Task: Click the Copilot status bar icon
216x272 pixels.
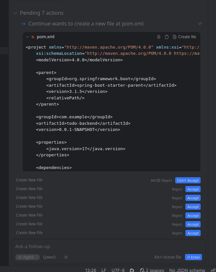Action: 132,270
